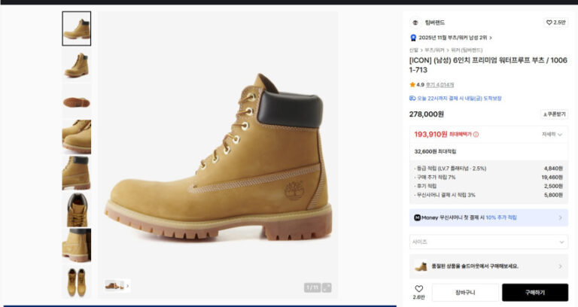The image size is (578, 307).
Task: Click the ranking award badge icon
Action: [x=413, y=37]
